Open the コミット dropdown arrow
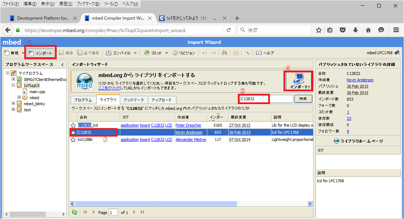Screen dimensions: 404x219 tap(167, 53)
